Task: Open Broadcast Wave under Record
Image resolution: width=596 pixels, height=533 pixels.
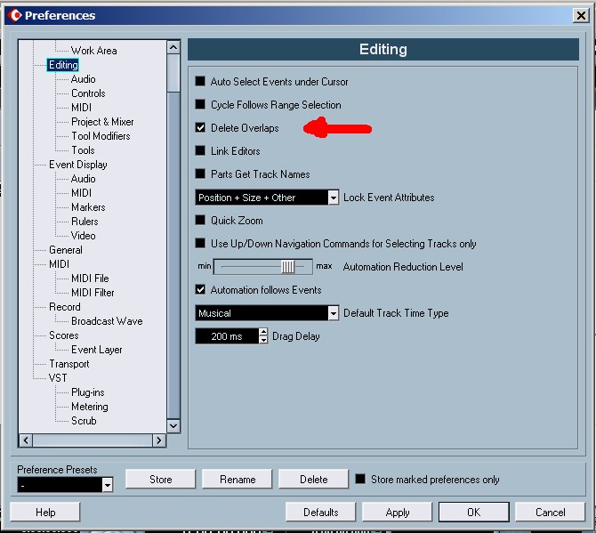Action: 107,321
